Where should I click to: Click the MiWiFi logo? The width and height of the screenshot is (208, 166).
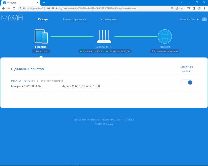(12, 18)
